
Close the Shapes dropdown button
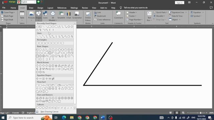point(38,16)
